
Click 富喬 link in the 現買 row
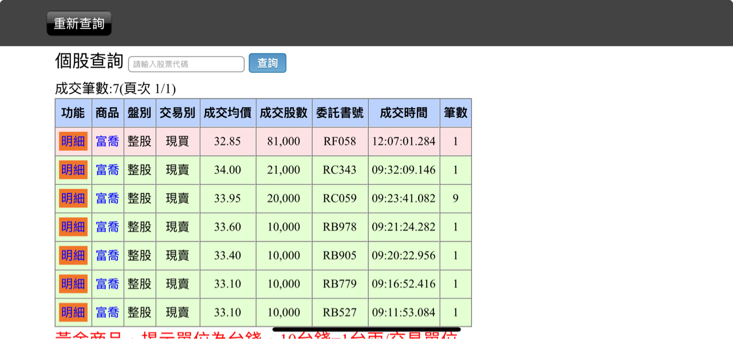108,141
